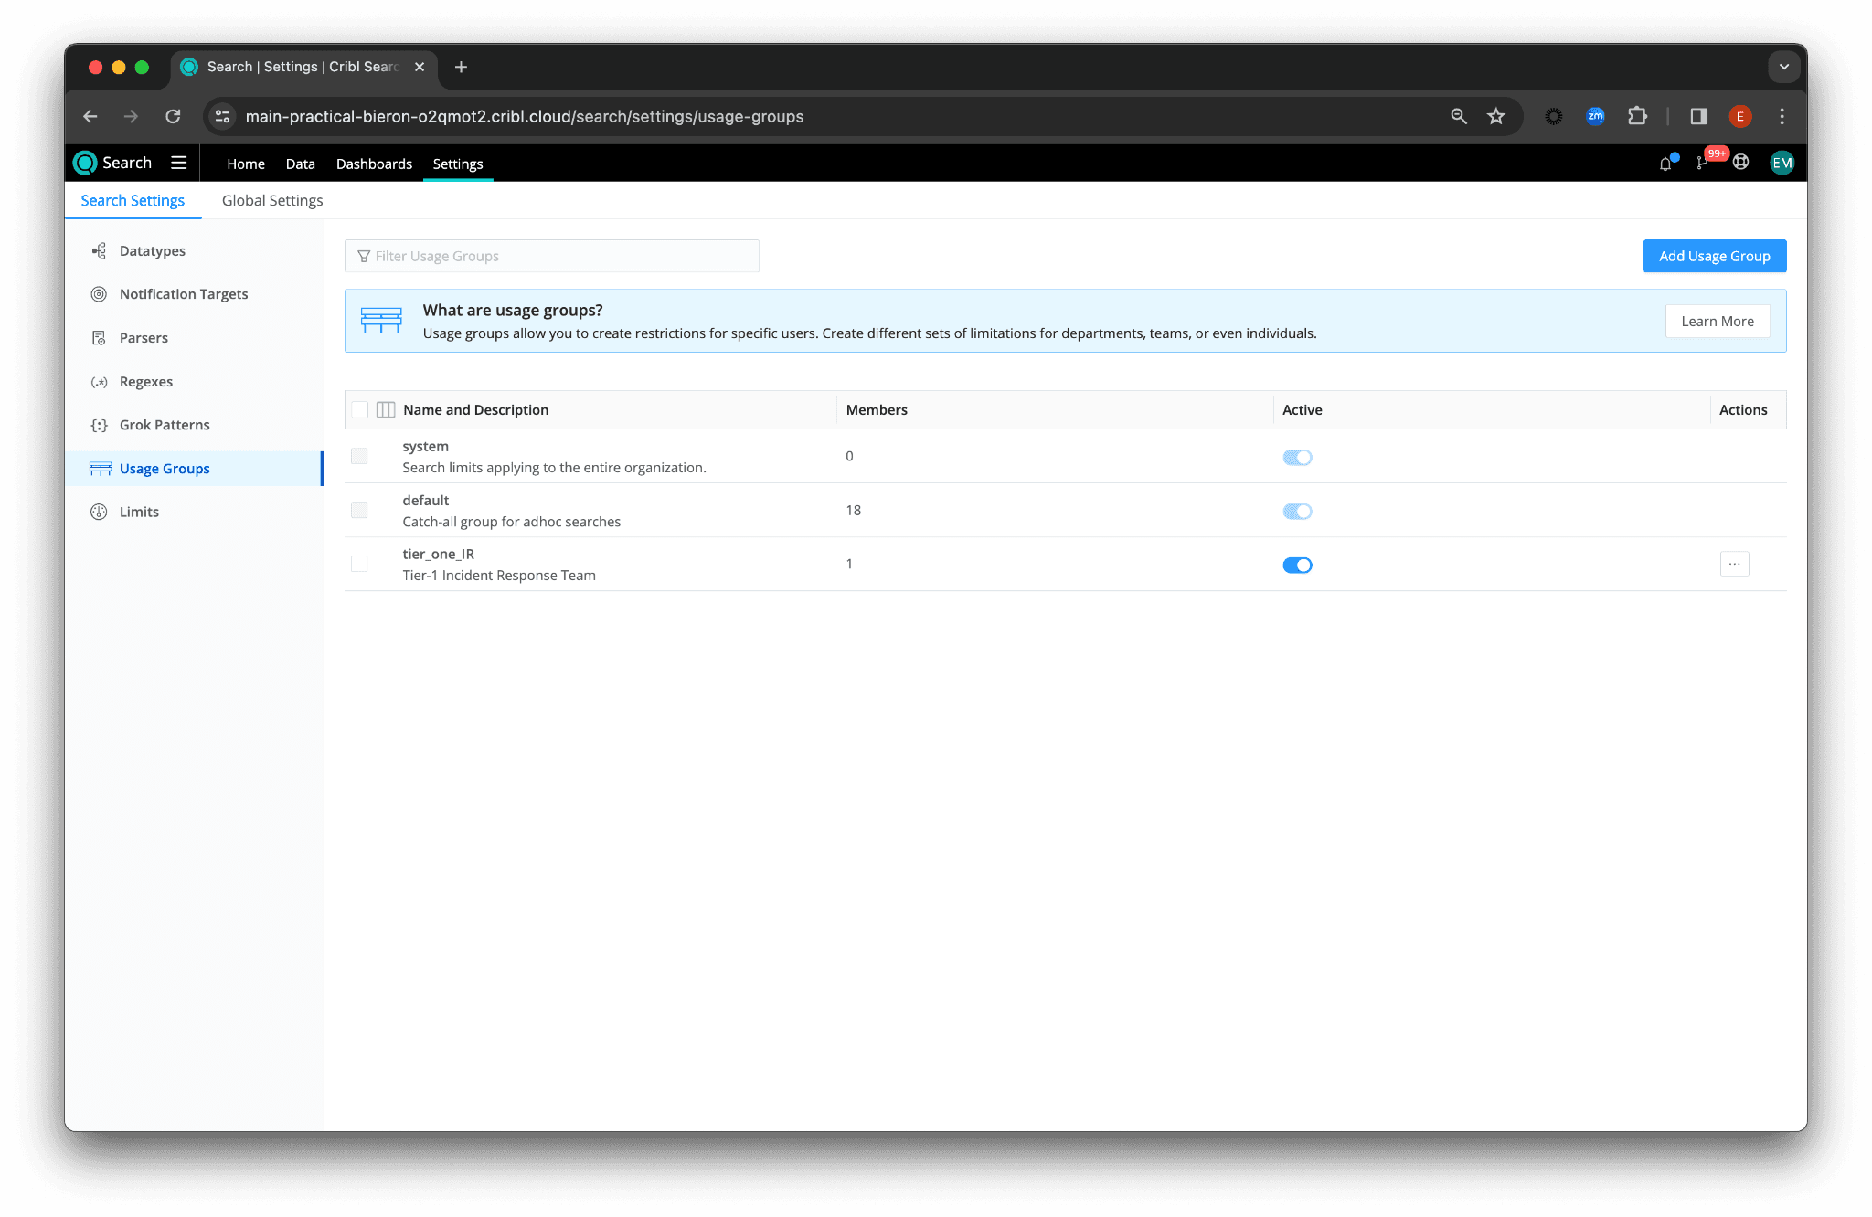Toggle the default group active switch
The width and height of the screenshot is (1872, 1217).
coord(1297,511)
